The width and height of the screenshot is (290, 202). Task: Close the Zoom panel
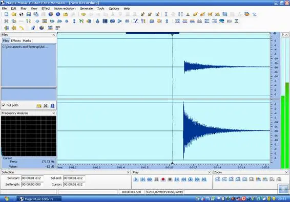click(286, 172)
